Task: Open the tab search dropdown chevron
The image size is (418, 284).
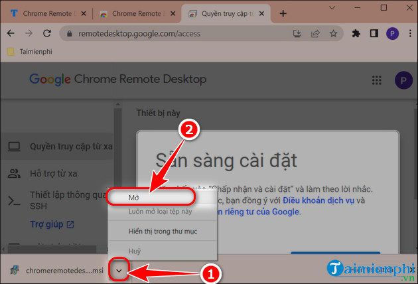Action: click(332, 8)
